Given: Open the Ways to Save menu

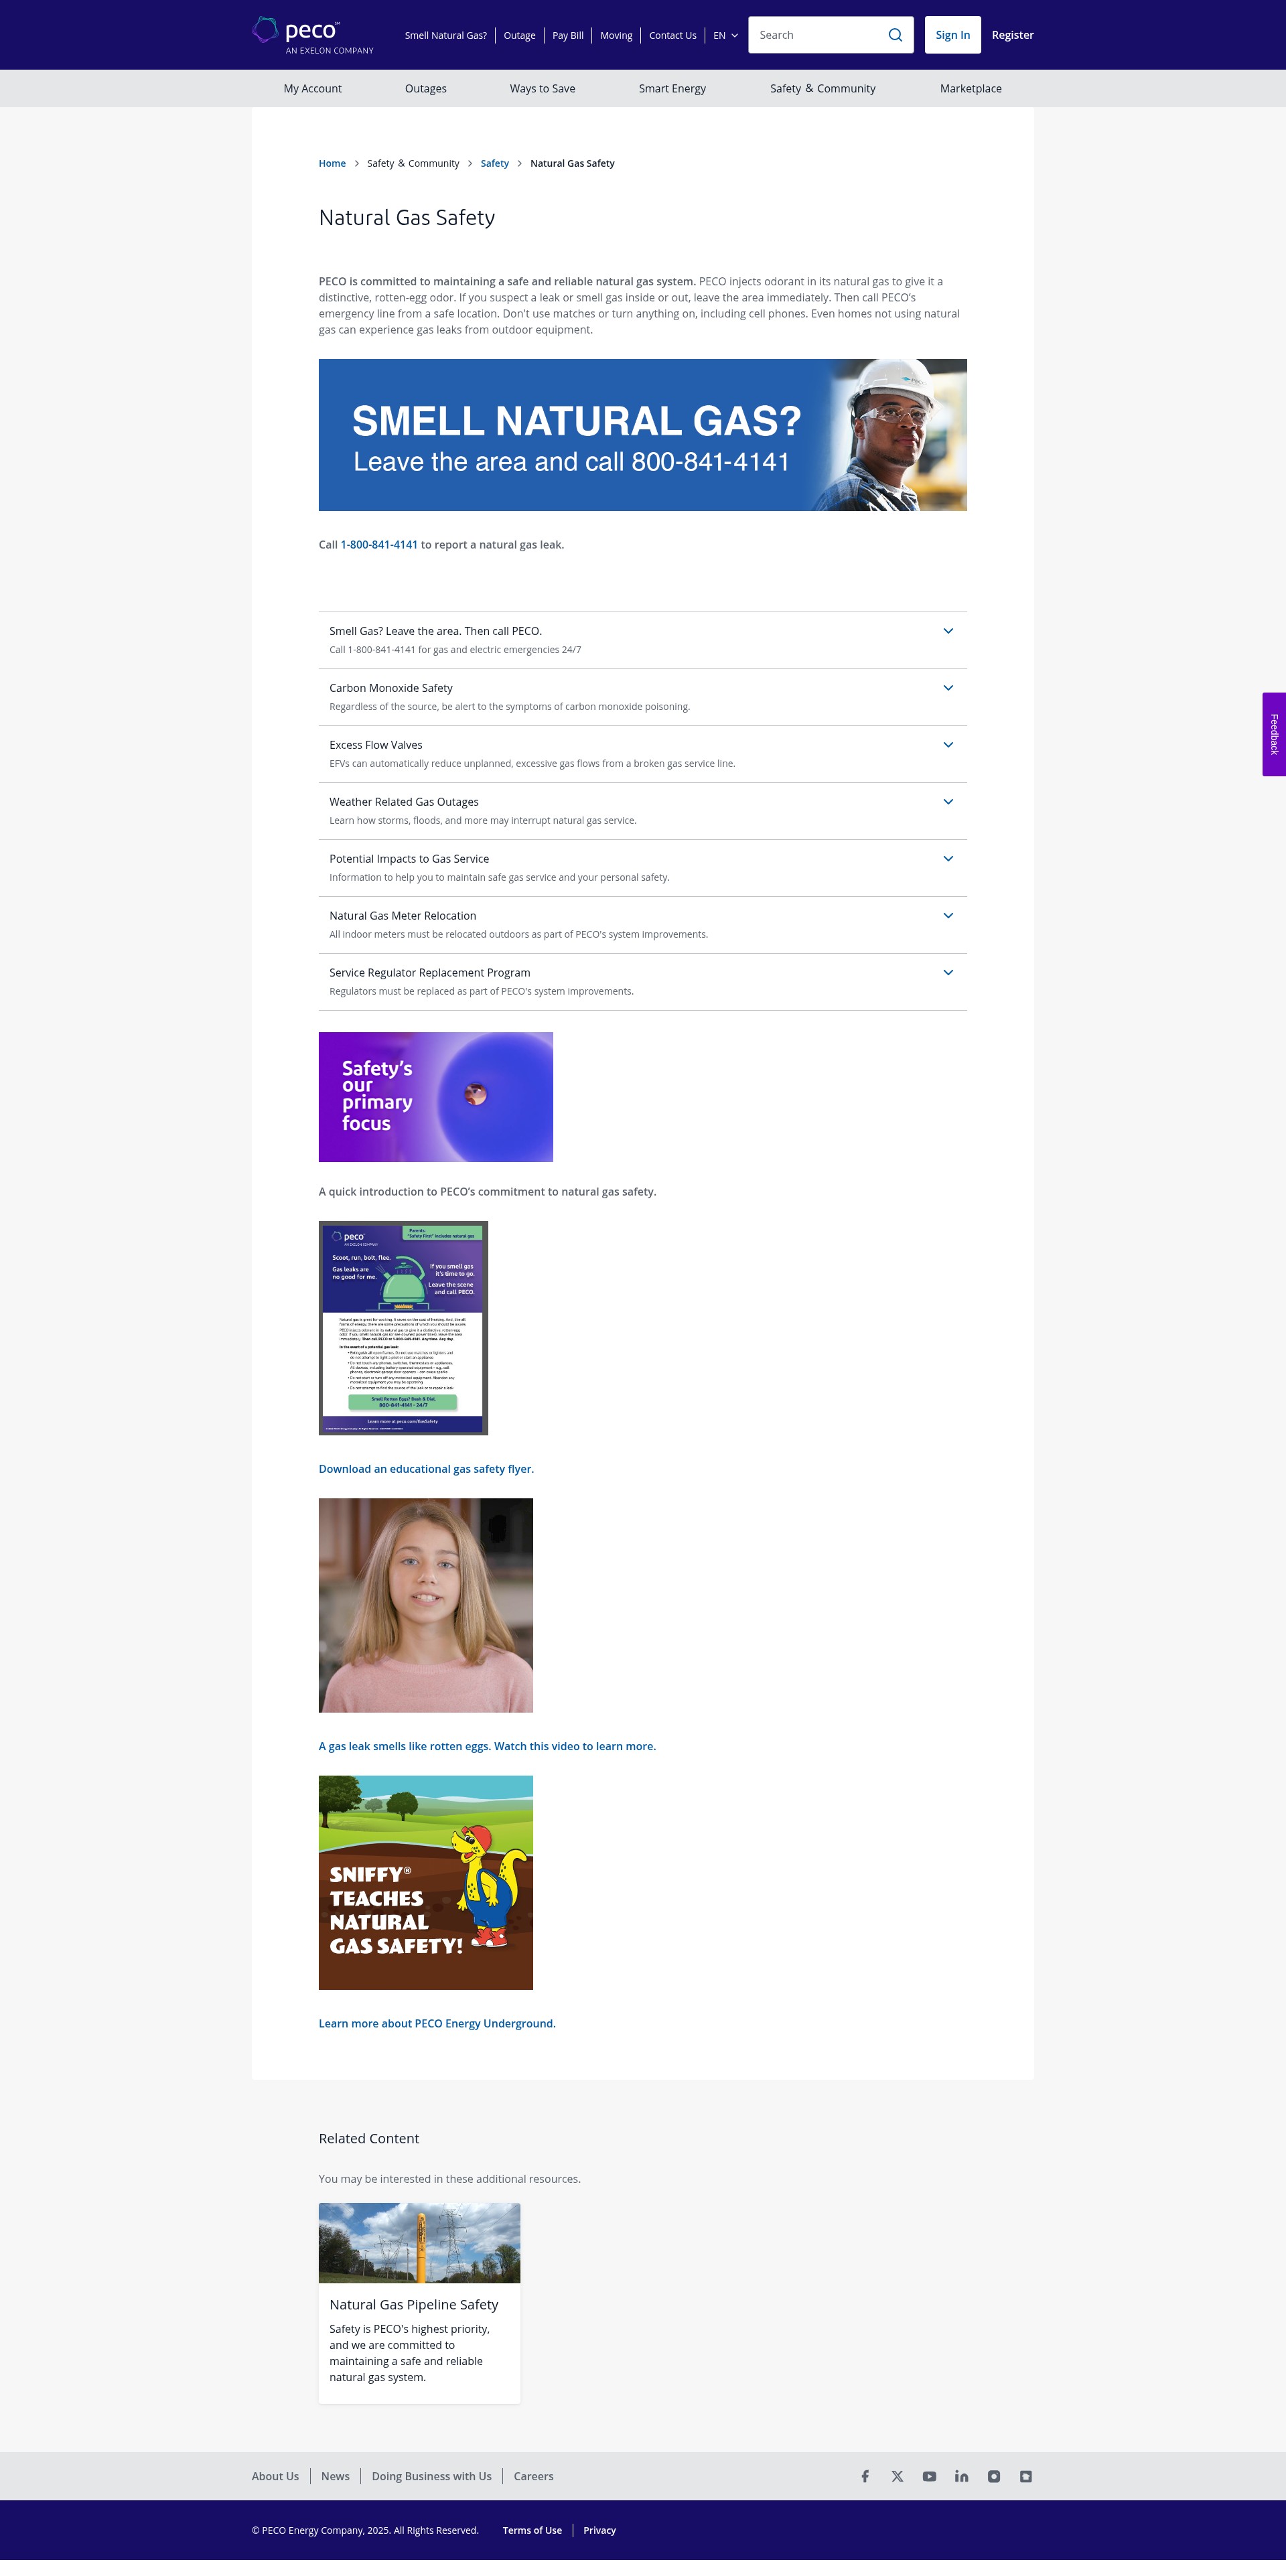Looking at the screenshot, I should tap(542, 88).
